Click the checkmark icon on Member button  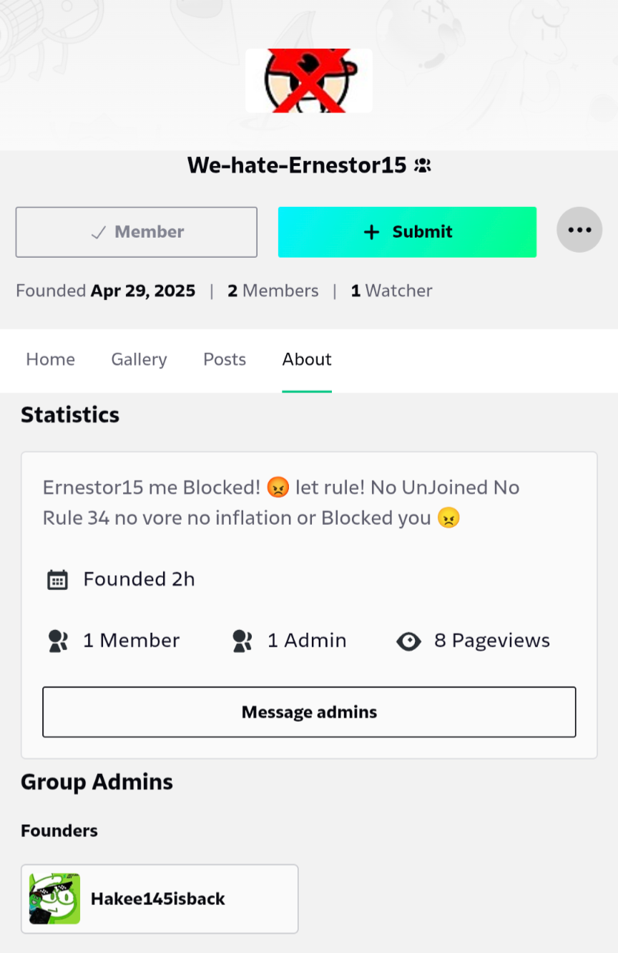pyautogui.click(x=99, y=232)
